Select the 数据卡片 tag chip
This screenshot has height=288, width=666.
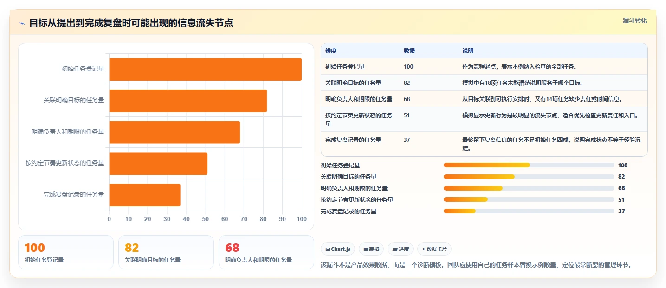pyautogui.click(x=434, y=249)
